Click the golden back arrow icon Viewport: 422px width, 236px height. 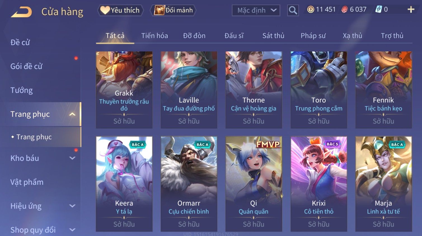click(21, 12)
